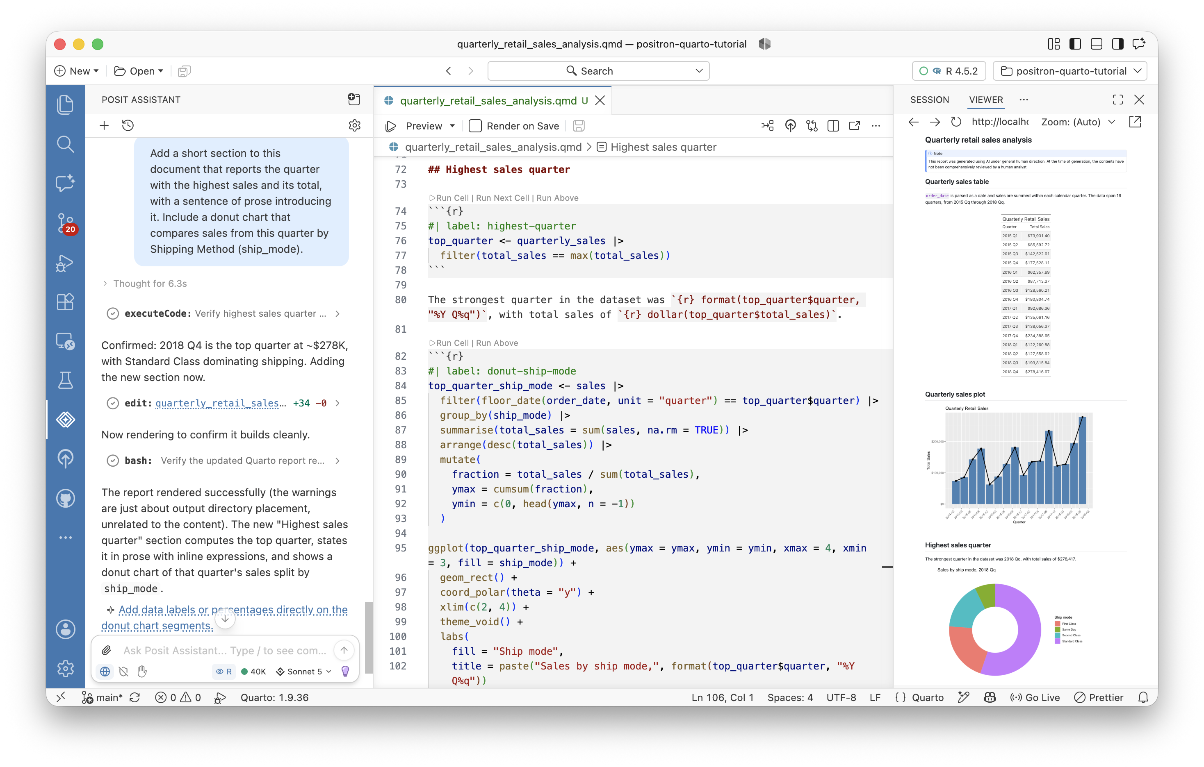Open Source Control with 20 changes badge
This screenshot has height=767, width=1204.
66,223
